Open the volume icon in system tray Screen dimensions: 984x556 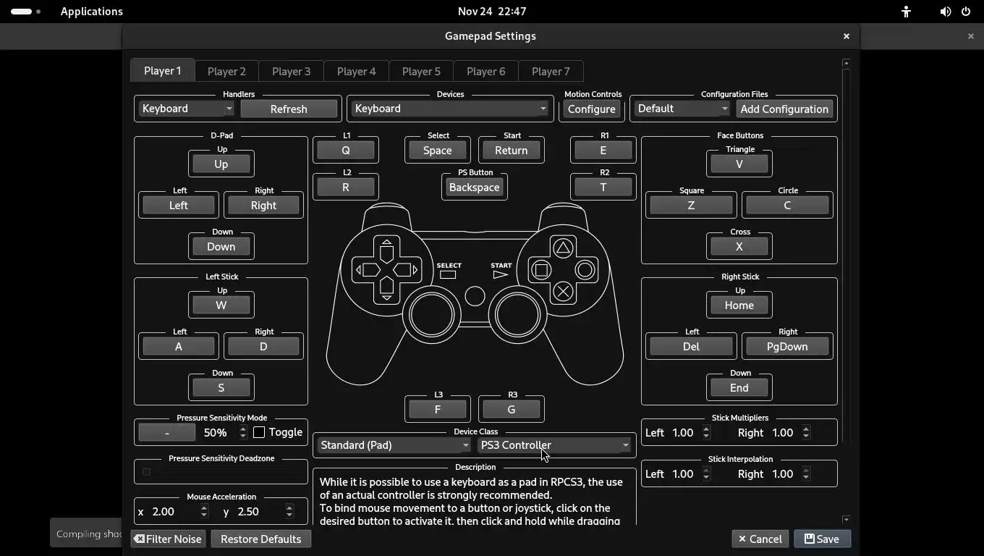click(x=945, y=12)
